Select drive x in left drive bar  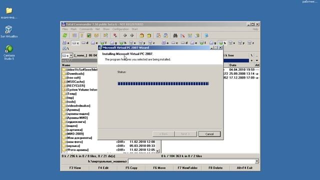[x=132, y=42]
